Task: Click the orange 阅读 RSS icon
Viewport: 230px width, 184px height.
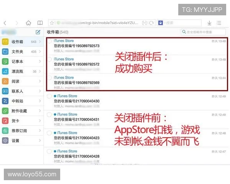Action: 5,81
